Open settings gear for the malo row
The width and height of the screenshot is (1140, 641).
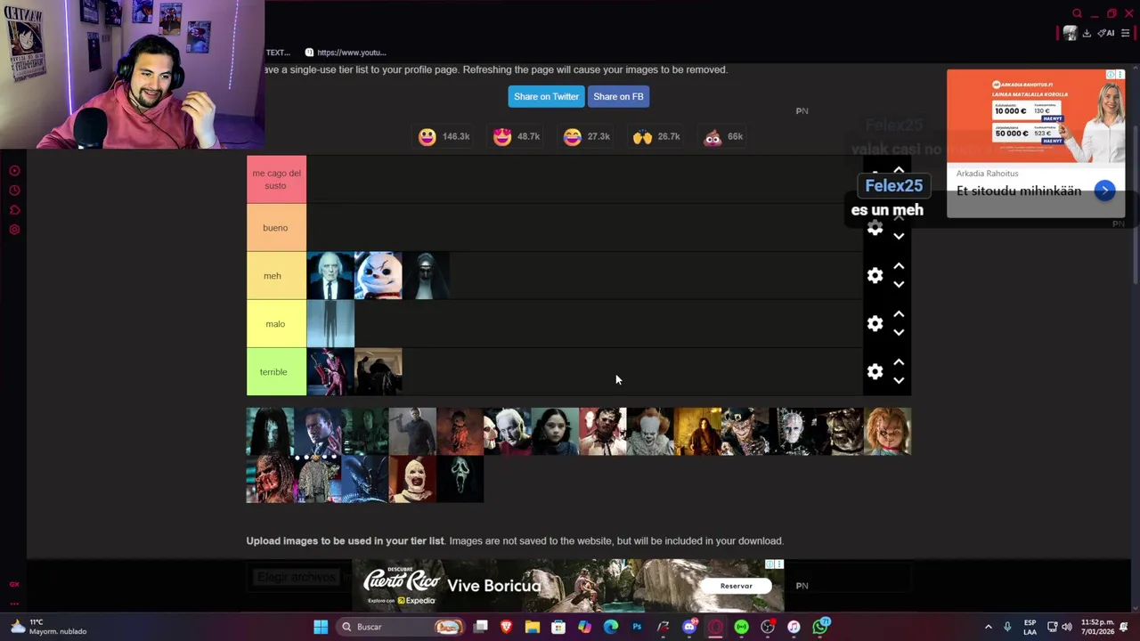pyautogui.click(x=875, y=323)
